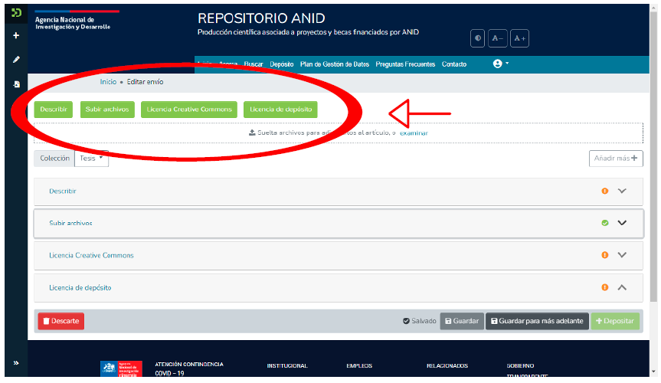The height and width of the screenshot is (383, 661).
Task: Expand Describir section with chevron
Action: tap(622, 191)
